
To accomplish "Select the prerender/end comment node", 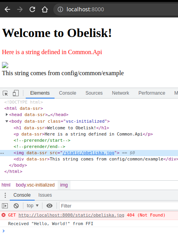I will point(39,146).
